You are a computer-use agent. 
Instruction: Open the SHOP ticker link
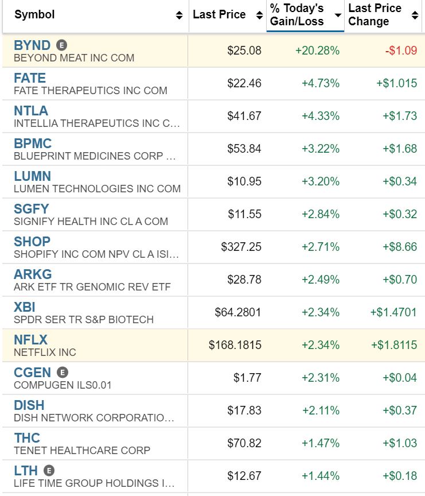point(32,242)
